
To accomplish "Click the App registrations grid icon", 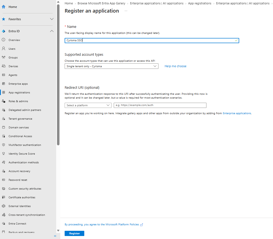I will click(4, 92).
